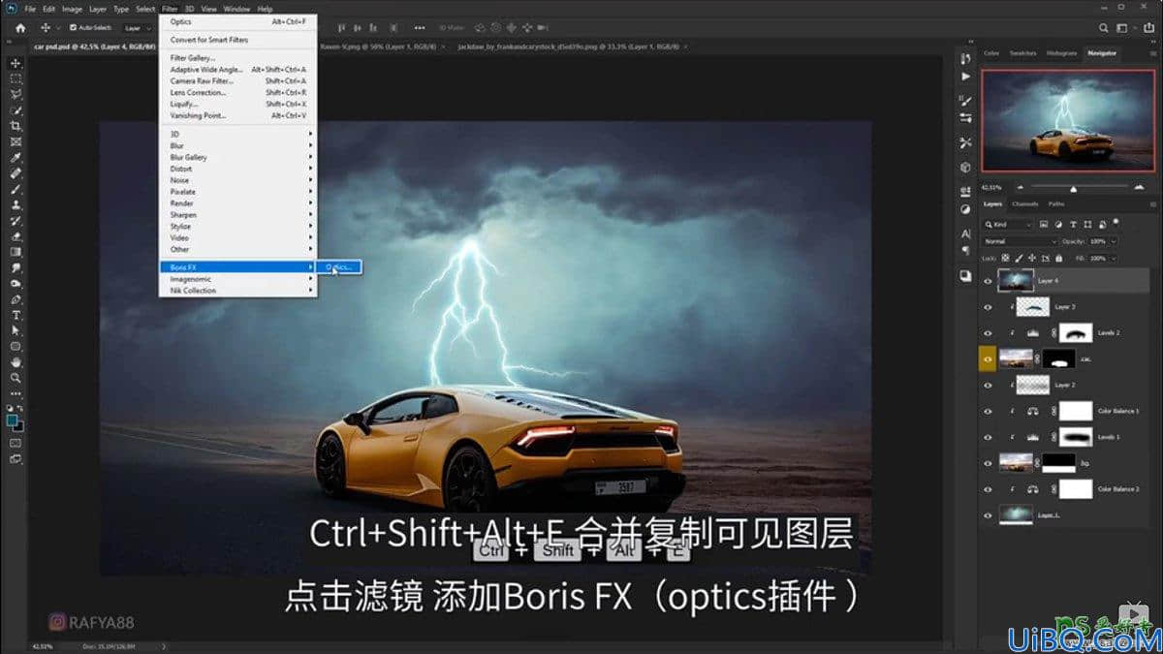Viewport: 1163px width, 654px height.
Task: Select the Frame tool
Action: (x=16, y=141)
